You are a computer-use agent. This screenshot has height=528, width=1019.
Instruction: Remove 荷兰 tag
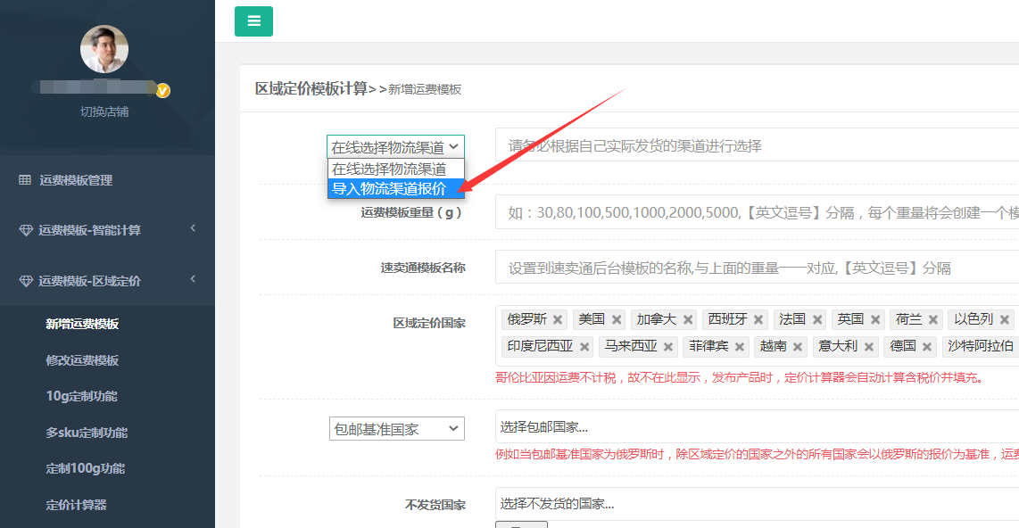pos(933,319)
